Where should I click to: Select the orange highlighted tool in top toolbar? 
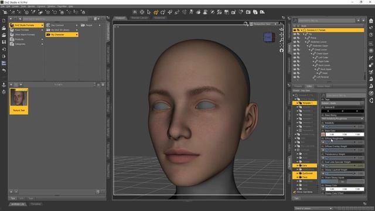coord(156,12)
